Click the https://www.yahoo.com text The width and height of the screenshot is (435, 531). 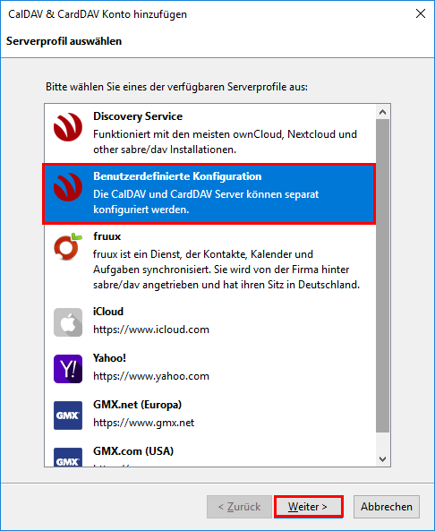pos(151,376)
